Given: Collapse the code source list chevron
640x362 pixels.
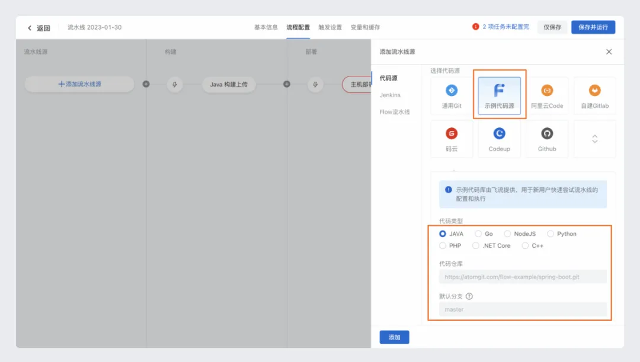Looking at the screenshot, I should click(x=595, y=139).
